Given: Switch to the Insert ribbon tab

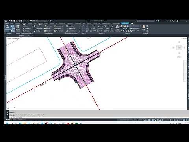Looking at the screenshot, I should pos(12,24).
